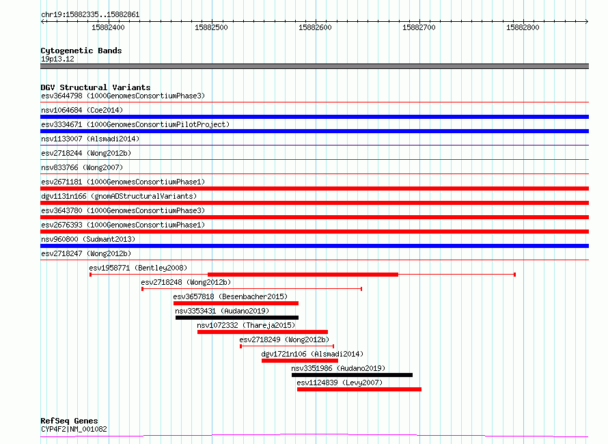The width and height of the screenshot is (608, 444).
Task: Click the red bar under esv2676393
Action: [314, 232]
